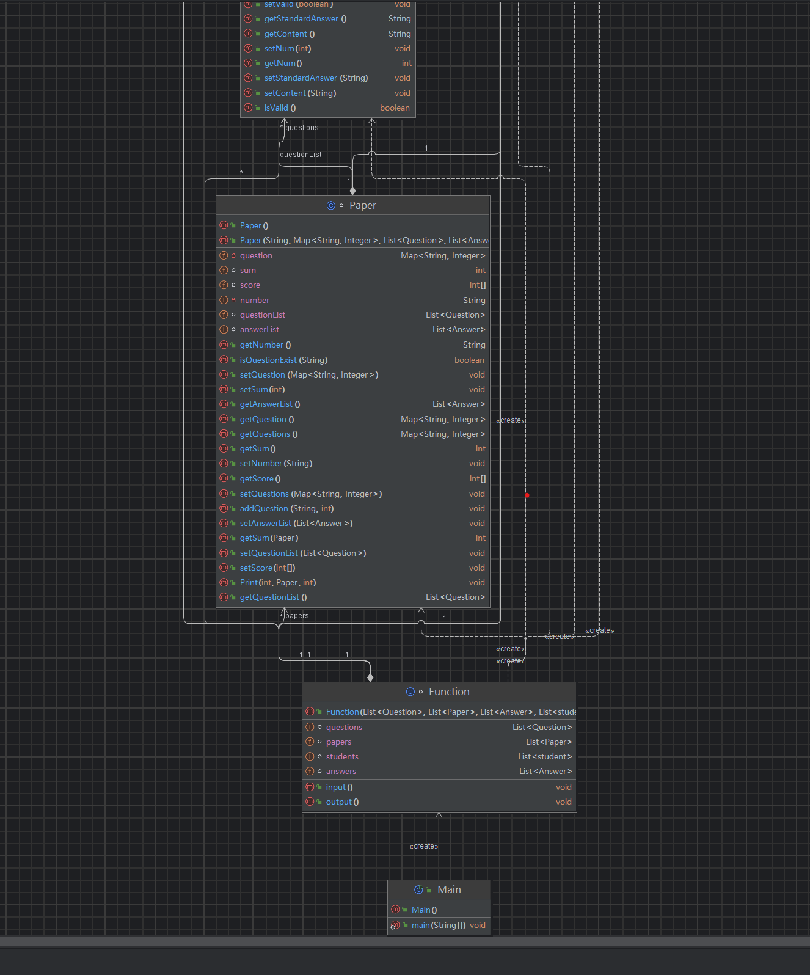Image resolution: width=810 pixels, height=975 pixels.
Task: Click the getNumber() method
Action: (x=353, y=345)
